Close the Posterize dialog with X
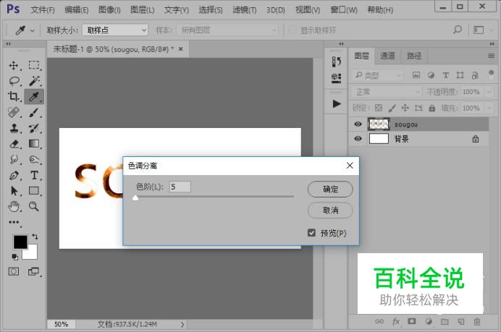 (350, 166)
